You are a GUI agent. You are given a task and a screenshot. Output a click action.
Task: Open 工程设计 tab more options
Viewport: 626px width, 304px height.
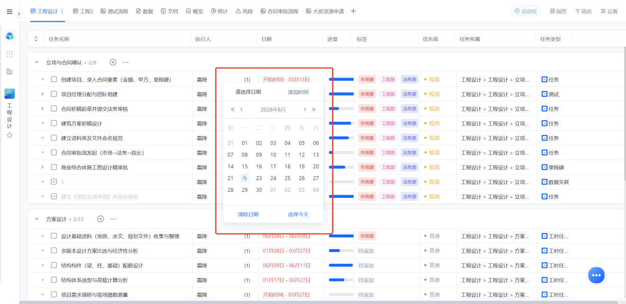pos(62,11)
